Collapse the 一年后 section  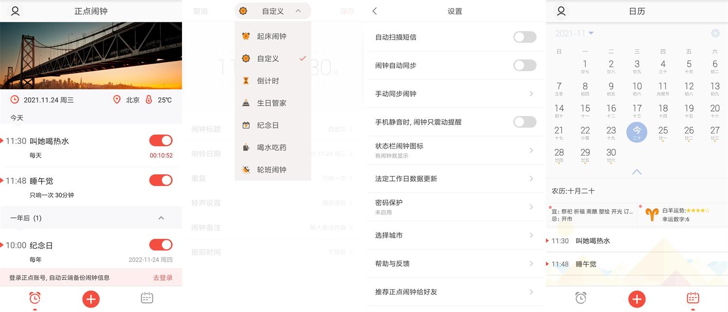click(x=161, y=218)
